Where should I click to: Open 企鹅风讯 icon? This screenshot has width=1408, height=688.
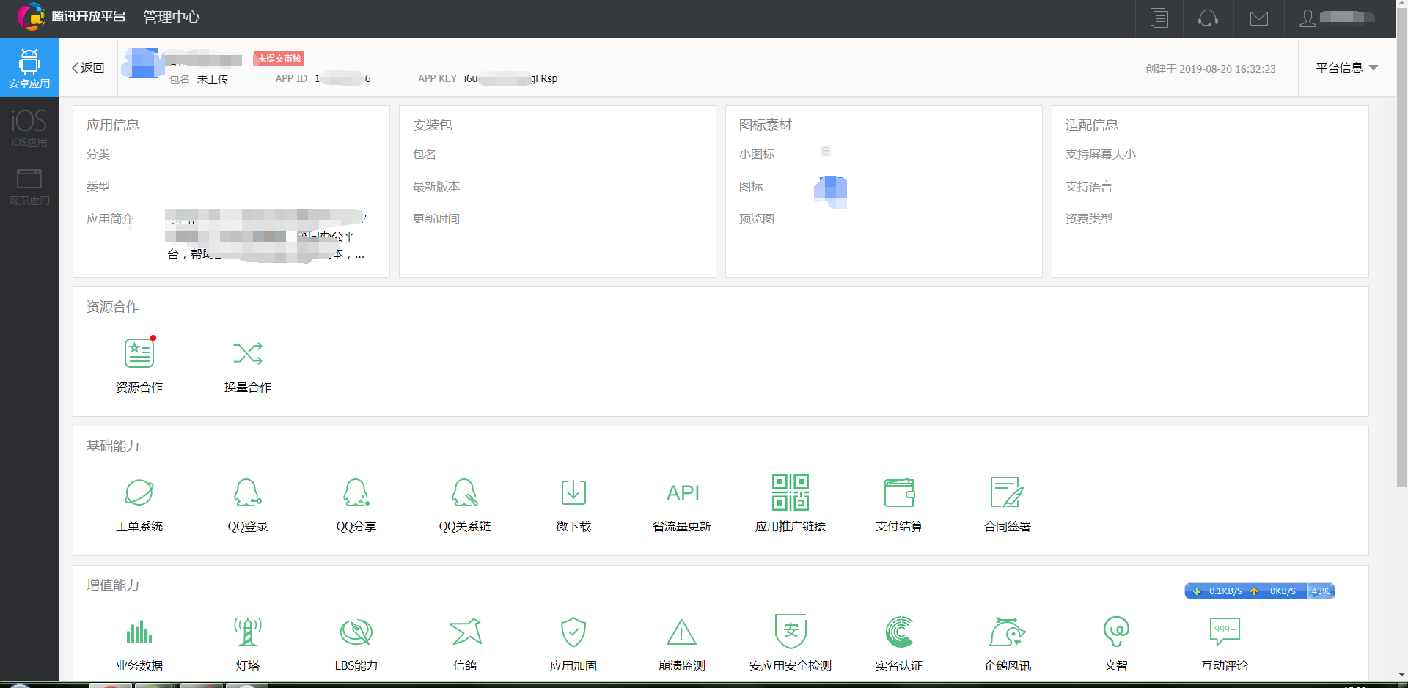point(1008,632)
